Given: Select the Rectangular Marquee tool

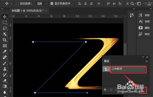Looking at the screenshot, I should pyautogui.click(x=5, y=22).
